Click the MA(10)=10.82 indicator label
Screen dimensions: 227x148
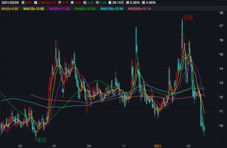(x=33, y=9)
